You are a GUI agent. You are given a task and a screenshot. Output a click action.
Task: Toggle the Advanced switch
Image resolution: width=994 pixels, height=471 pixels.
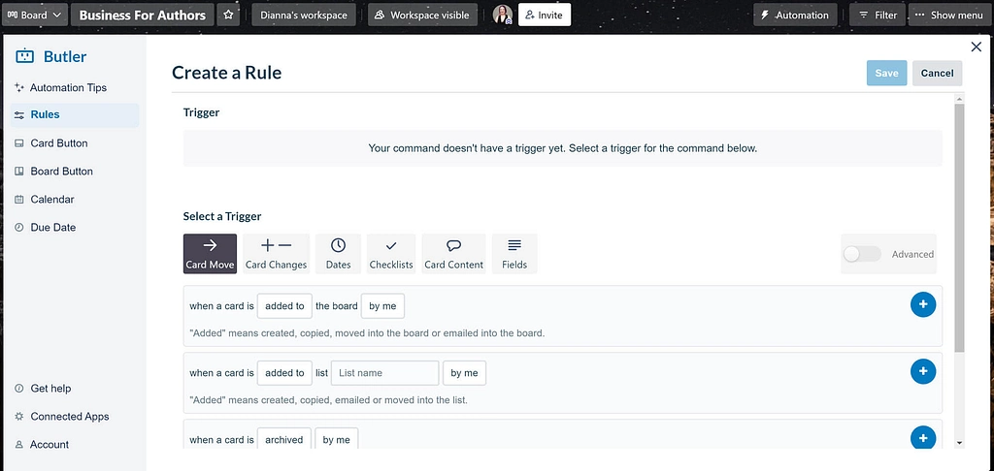click(x=862, y=254)
